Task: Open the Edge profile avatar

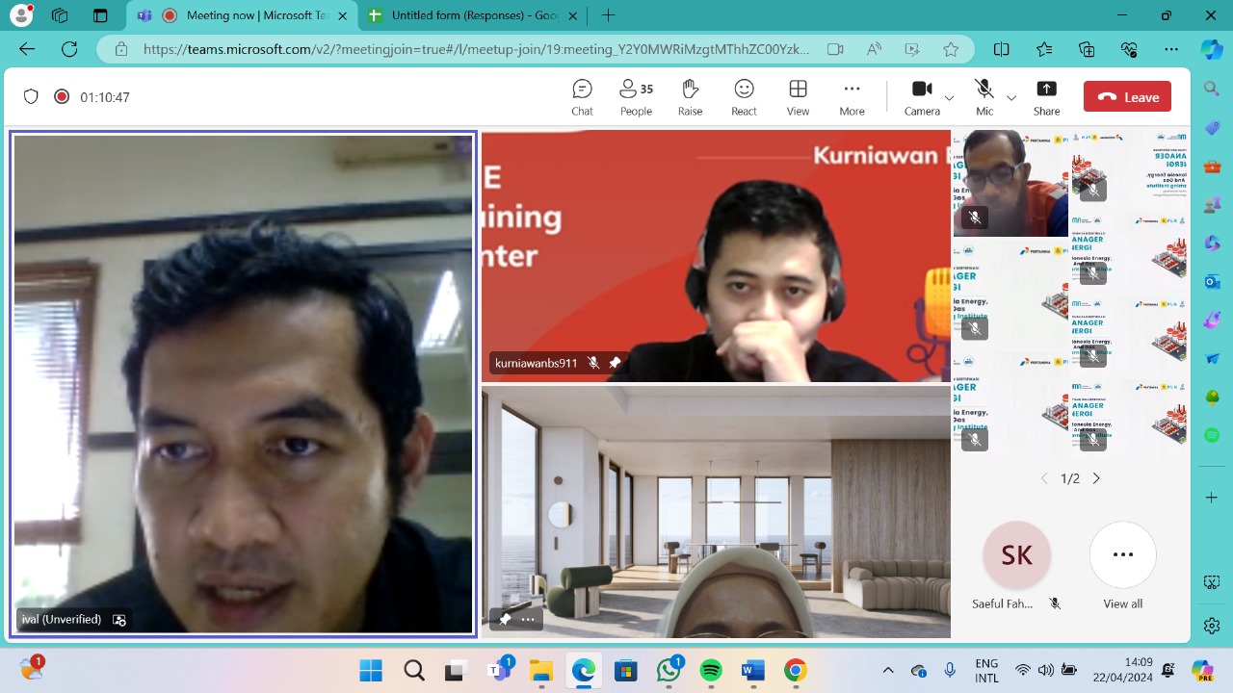Action: (20, 15)
